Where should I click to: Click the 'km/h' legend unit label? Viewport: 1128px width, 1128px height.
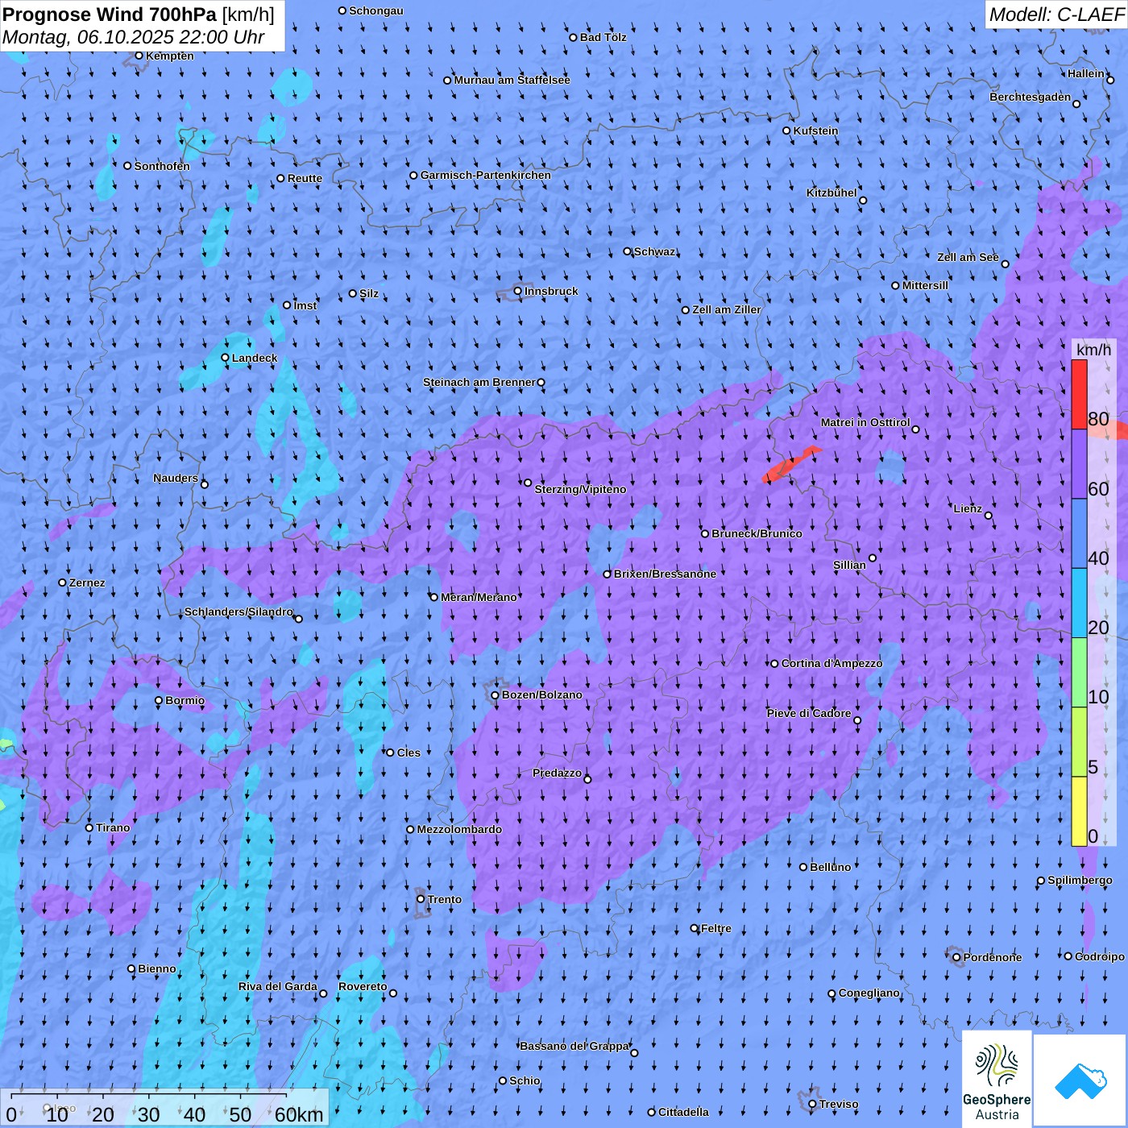point(1093,350)
